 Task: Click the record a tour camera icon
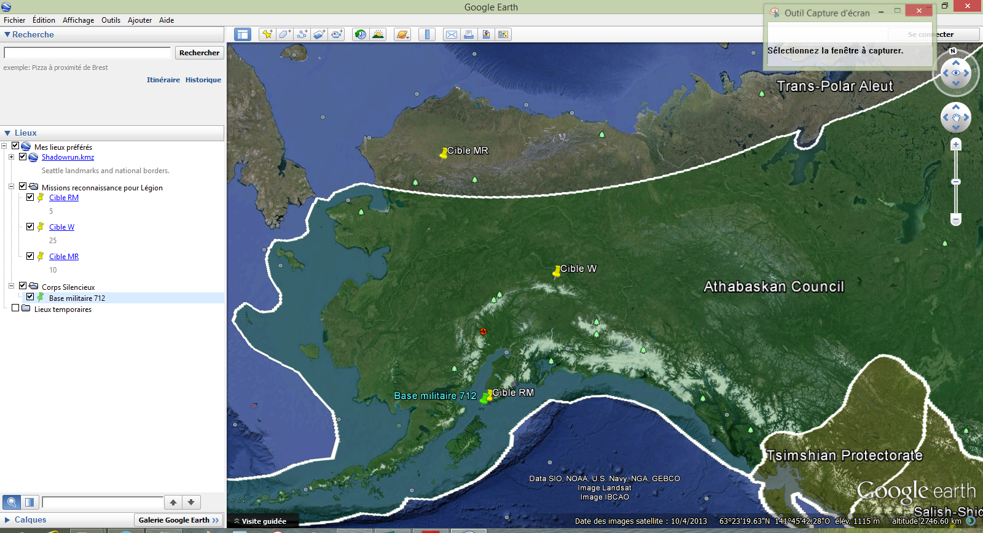[x=337, y=34]
